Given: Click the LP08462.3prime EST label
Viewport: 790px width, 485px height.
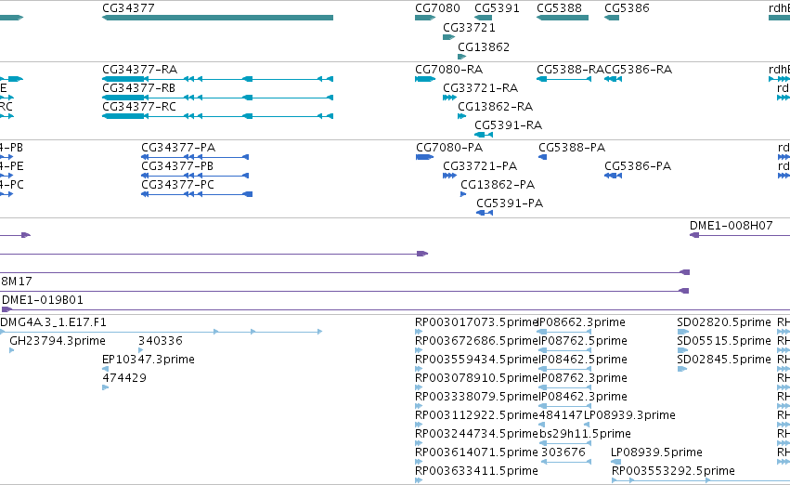Looking at the screenshot, I should pyautogui.click(x=583, y=397).
